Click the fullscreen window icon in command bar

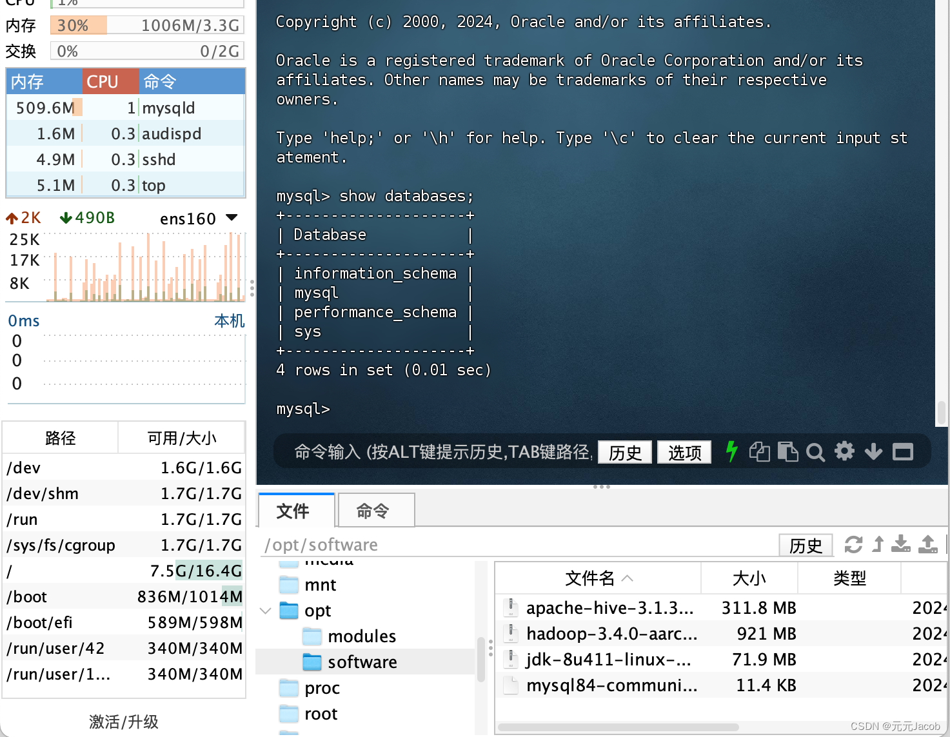pyautogui.click(x=902, y=452)
